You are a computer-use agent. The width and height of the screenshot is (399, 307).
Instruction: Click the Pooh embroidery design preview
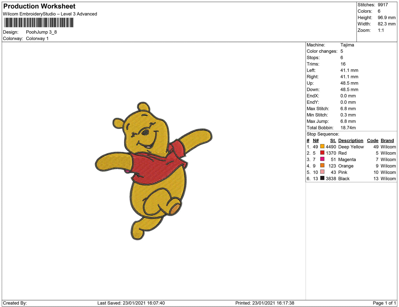[x=154, y=171]
